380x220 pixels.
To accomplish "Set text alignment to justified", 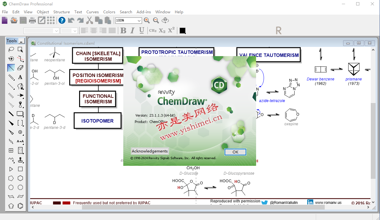I will (x=112, y=30).
